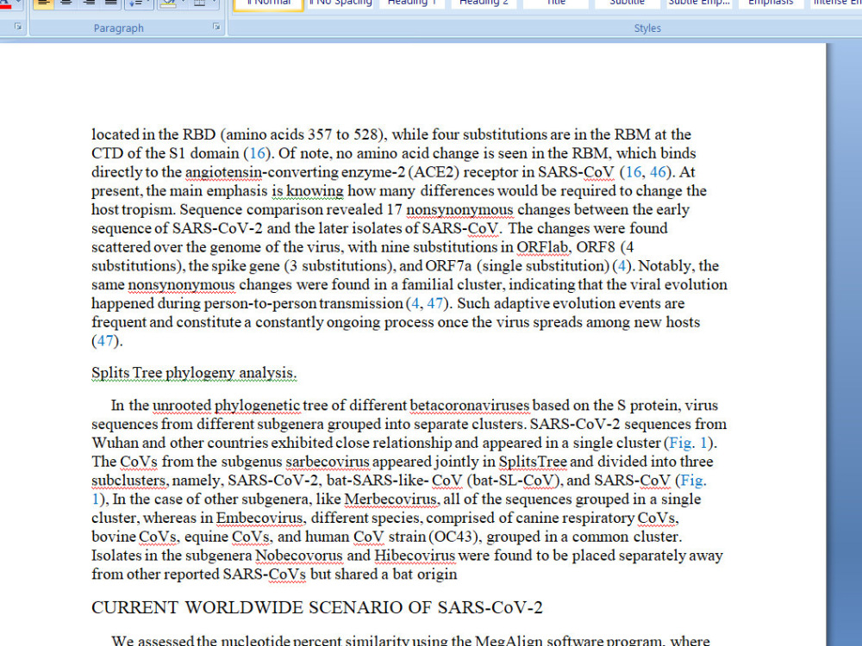The width and height of the screenshot is (862, 646).
Task: Click the word 'SplitsTree' in the paragraph
Action: coord(533,462)
